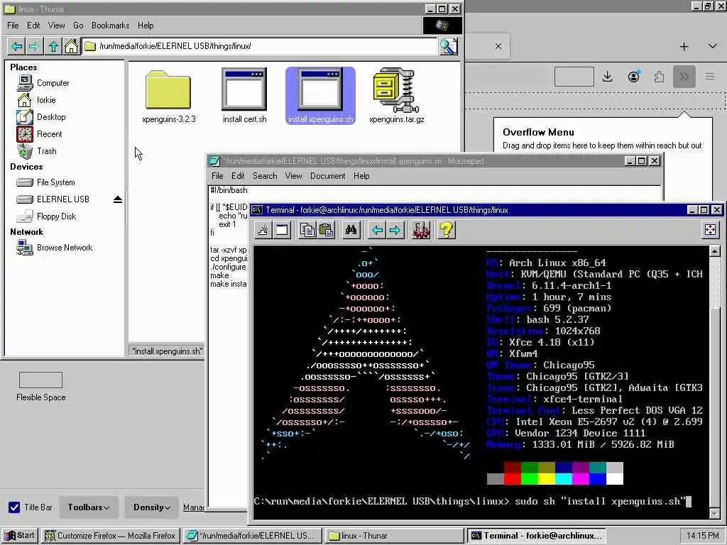Click the Thunar path location field
The height and width of the screenshot is (545, 727).
coord(260,46)
